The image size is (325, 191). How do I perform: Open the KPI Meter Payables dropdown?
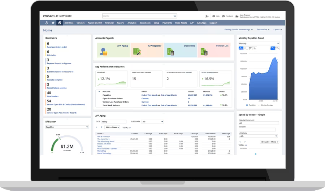tap(67, 127)
